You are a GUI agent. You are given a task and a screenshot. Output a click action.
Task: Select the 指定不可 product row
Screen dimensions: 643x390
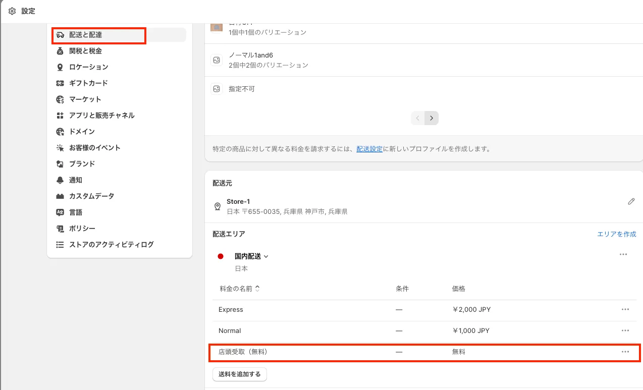pos(242,89)
